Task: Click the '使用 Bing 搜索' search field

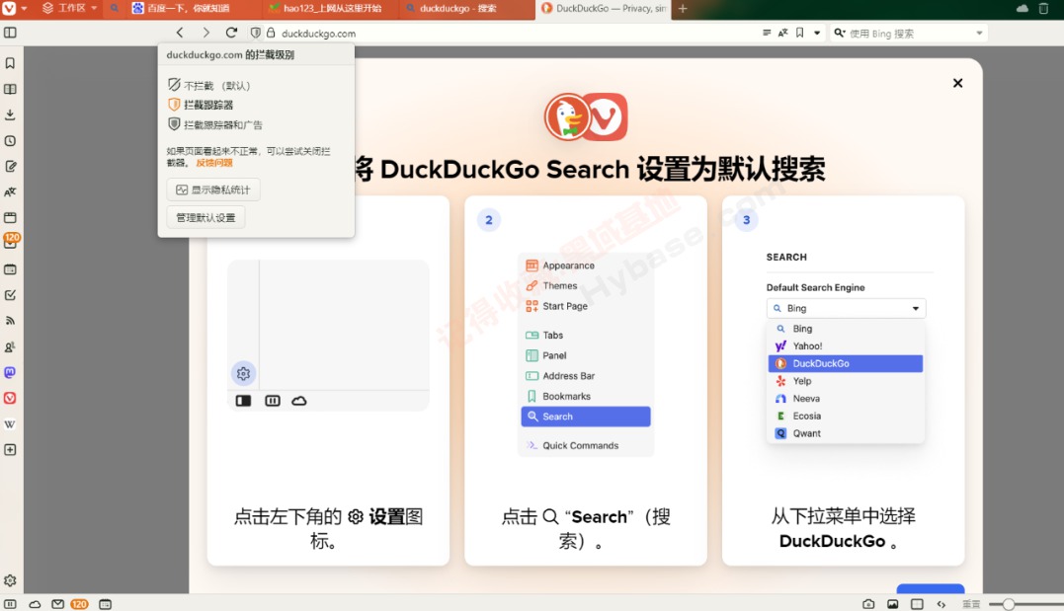Action: point(909,34)
